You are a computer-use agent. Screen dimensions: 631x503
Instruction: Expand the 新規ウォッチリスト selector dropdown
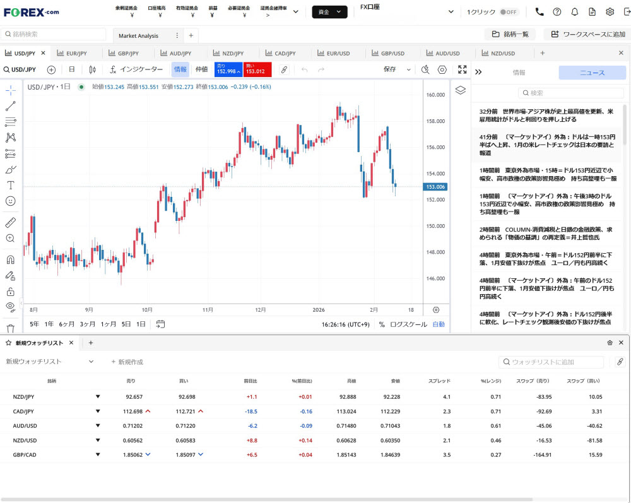click(91, 362)
